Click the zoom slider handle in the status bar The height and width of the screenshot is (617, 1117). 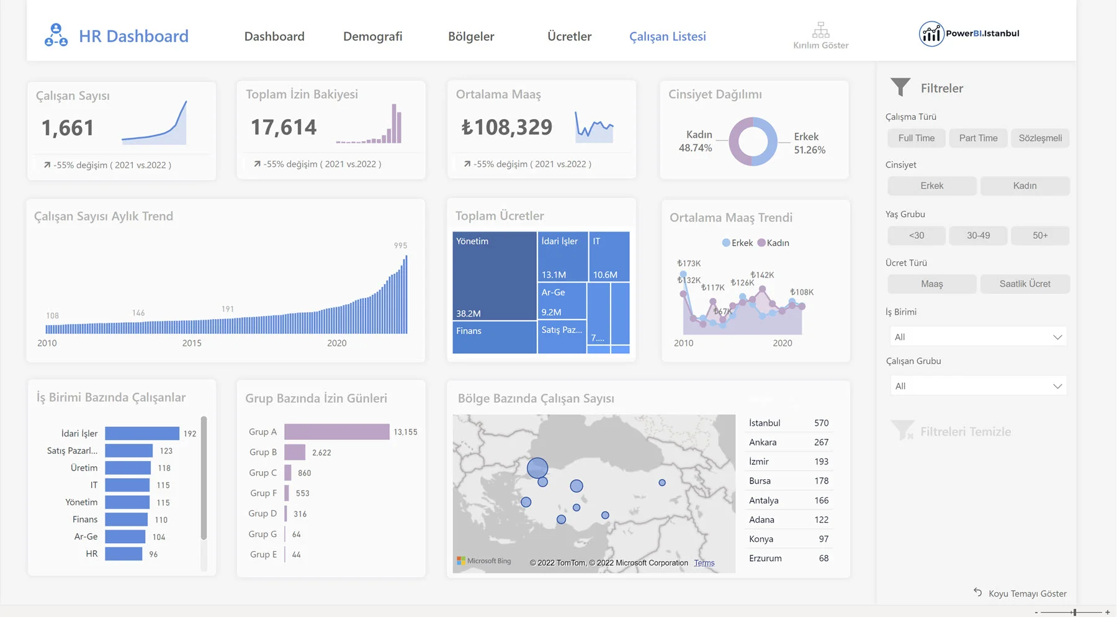coord(1074,612)
